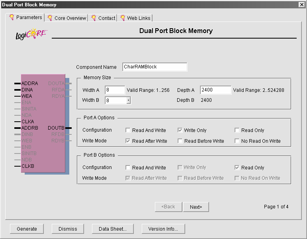The width and height of the screenshot is (307, 239).
Task: Click the Depth B value 2400
Action: (x=206, y=100)
